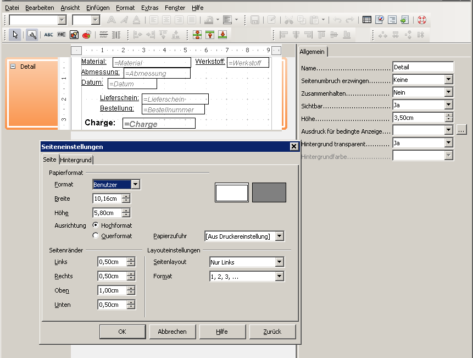Click the Undo arrow icon
The width and height of the screenshot is (473, 358).
(x=337, y=20)
